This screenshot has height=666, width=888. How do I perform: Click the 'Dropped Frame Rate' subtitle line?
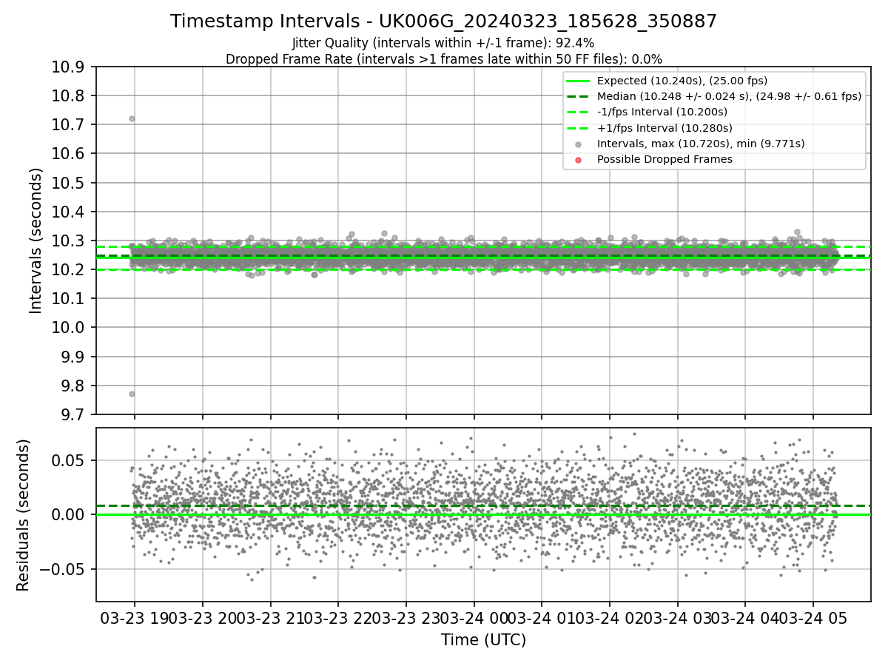click(x=443, y=59)
